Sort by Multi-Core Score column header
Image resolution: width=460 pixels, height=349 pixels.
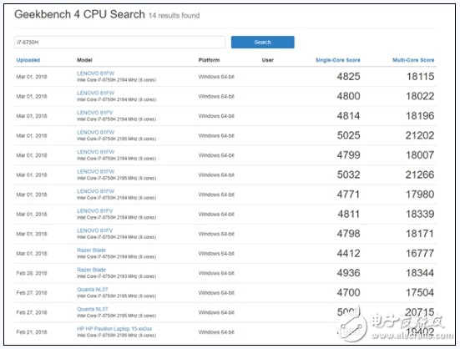pyautogui.click(x=413, y=60)
